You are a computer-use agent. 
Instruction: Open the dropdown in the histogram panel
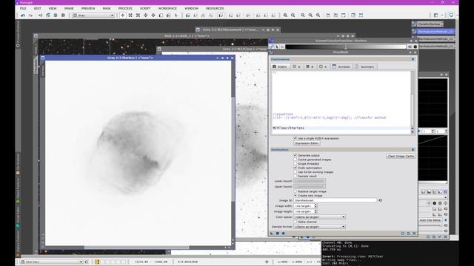445,197
